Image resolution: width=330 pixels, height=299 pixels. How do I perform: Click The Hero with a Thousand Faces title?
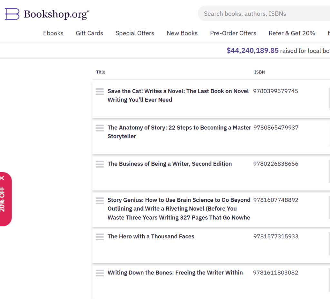pyautogui.click(x=151, y=236)
